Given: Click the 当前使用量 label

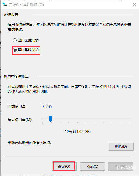Looking at the screenshot, I should point(17,106).
